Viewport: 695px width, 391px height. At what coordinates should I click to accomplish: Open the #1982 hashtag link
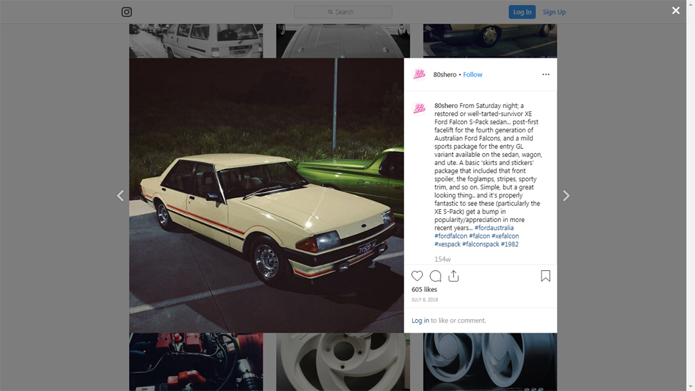(x=510, y=244)
